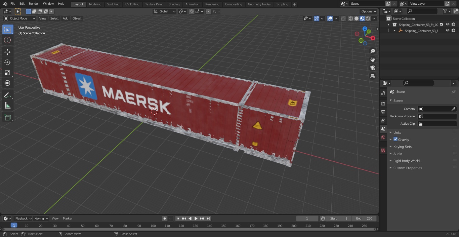Select the Cursor tool in the toolbar
The image size is (459, 237).
(7, 40)
